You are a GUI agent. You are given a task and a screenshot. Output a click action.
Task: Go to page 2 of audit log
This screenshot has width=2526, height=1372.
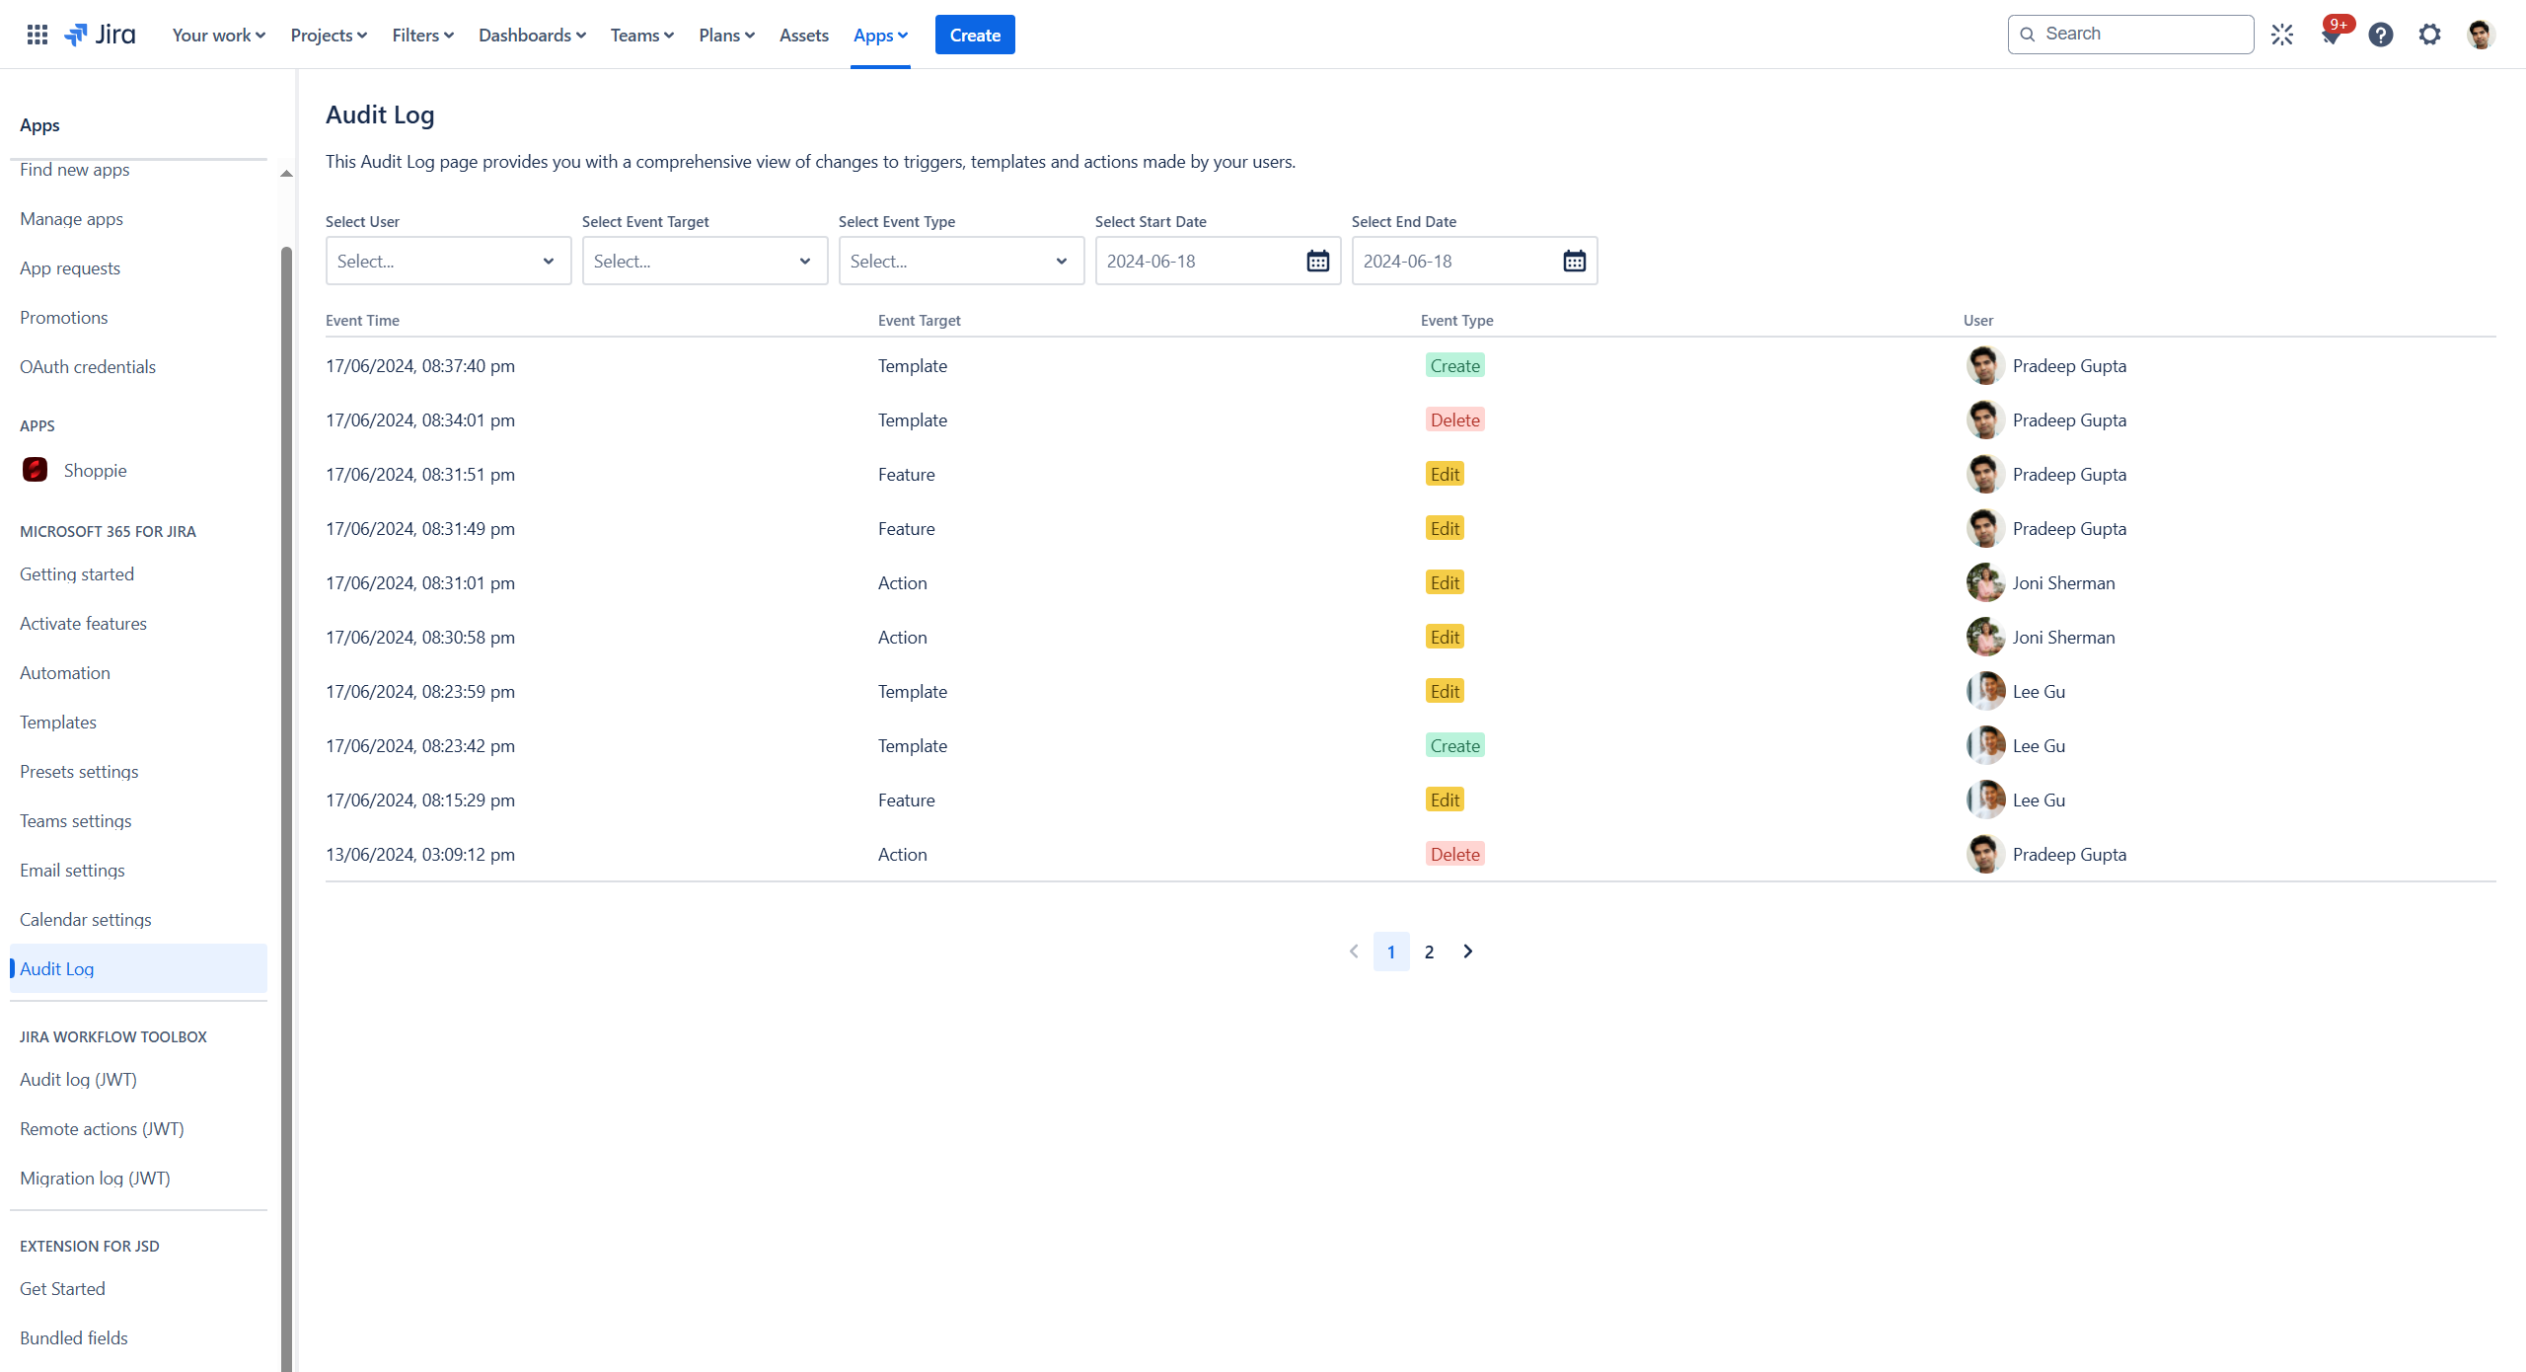click(1429, 952)
